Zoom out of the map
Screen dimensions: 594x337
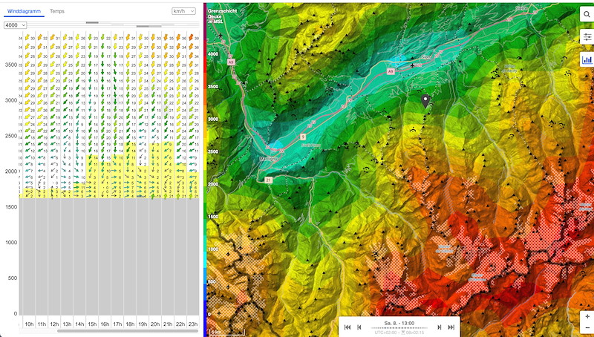(587, 328)
